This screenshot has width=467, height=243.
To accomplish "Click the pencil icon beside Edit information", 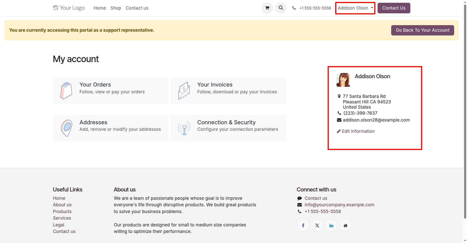I will 339,131.
